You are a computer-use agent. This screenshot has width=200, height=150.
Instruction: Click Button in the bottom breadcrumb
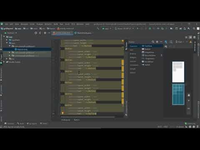[x=77, y=120]
